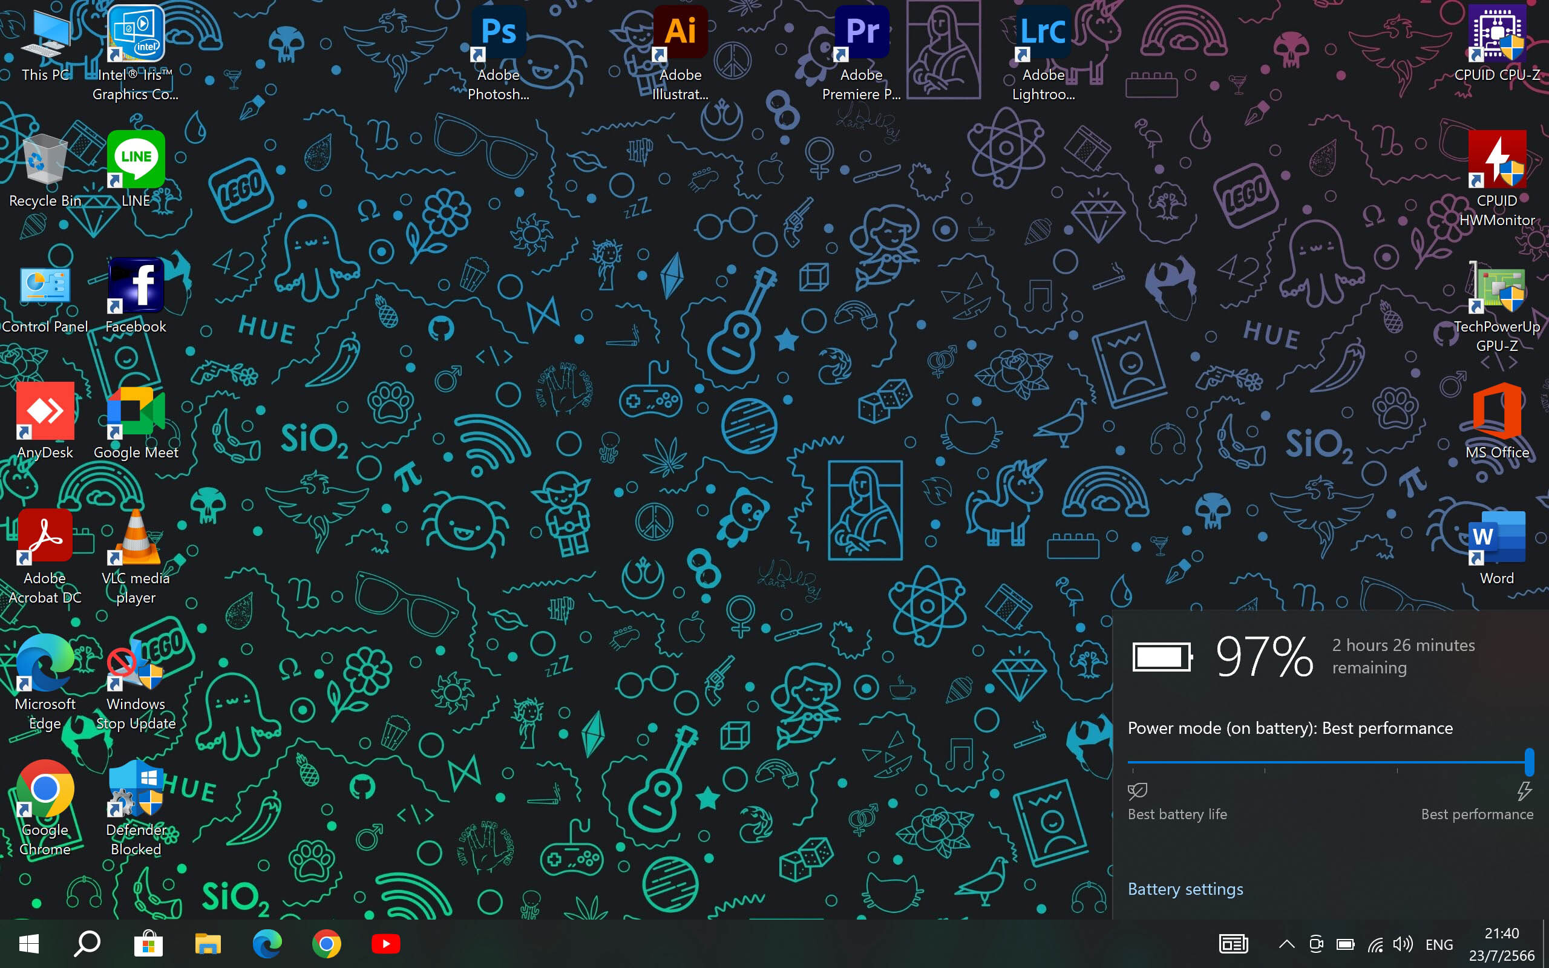Click the battery tray icon

[1346, 944]
